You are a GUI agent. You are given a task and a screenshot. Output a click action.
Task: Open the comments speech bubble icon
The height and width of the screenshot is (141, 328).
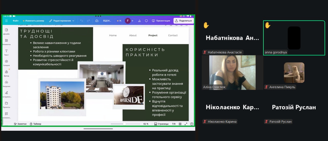[146, 21]
